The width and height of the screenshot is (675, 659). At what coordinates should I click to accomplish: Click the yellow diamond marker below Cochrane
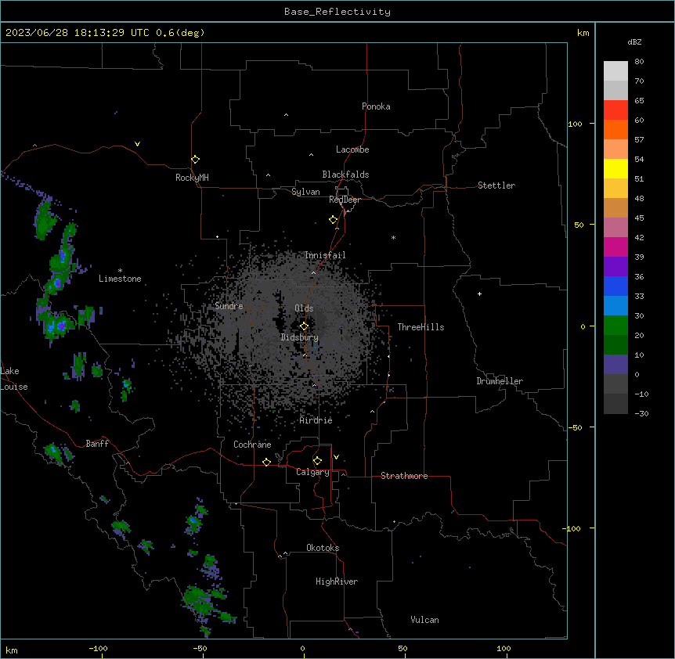[x=266, y=462]
